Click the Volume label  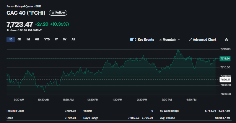coord(88,111)
